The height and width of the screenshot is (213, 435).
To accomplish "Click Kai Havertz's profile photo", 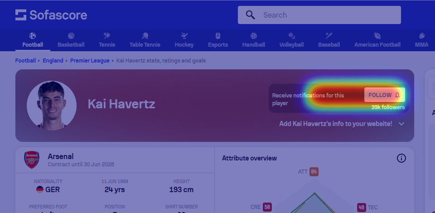I will pyautogui.click(x=52, y=106).
